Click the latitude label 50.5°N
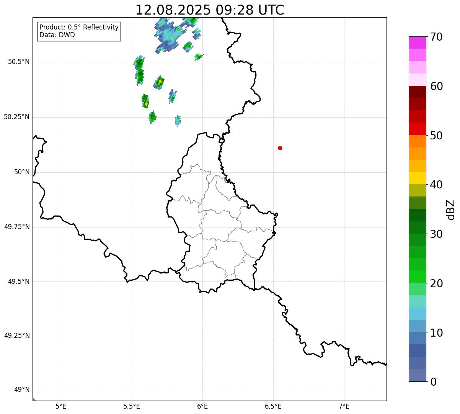 tap(19, 62)
